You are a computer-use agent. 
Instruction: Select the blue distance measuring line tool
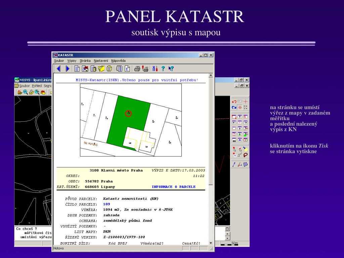234,164
